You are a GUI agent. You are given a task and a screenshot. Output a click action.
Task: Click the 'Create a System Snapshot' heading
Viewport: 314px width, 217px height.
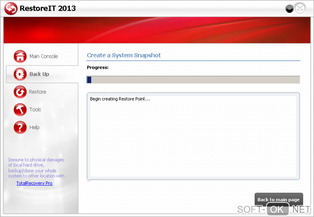click(x=124, y=55)
